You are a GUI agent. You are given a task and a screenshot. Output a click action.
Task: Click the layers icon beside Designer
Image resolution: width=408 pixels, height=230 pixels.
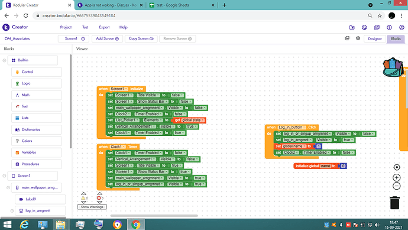[x=347, y=38]
